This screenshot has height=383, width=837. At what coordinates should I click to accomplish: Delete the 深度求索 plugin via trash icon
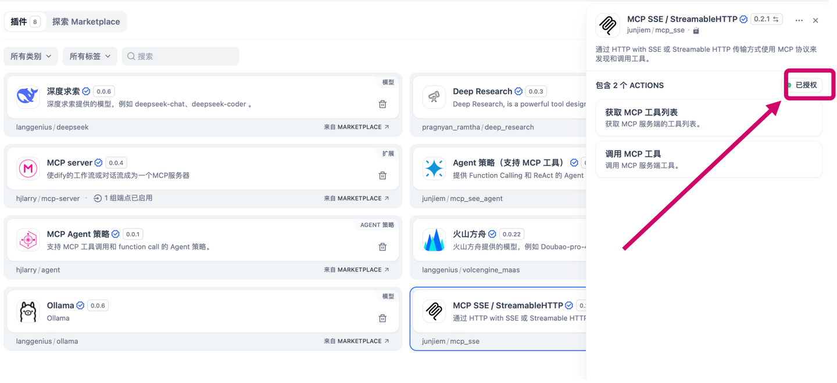pos(382,104)
